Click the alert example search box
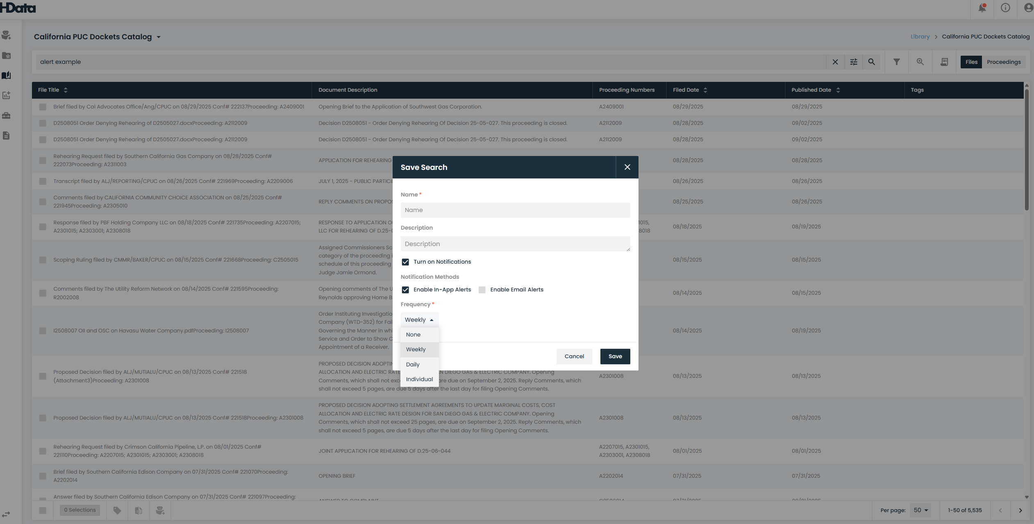The height and width of the screenshot is (524, 1034). pyautogui.click(x=430, y=62)
